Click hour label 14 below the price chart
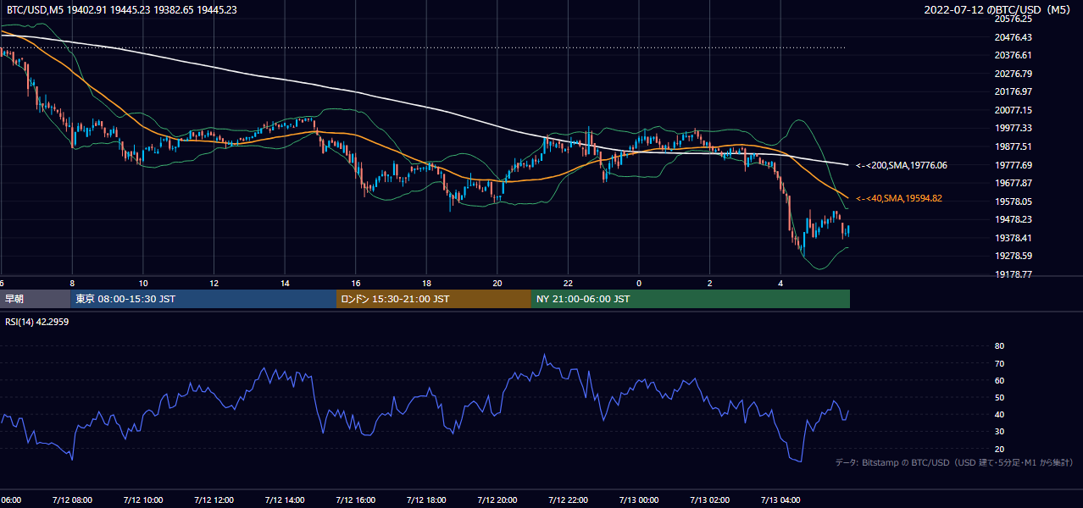 click(x=285, y=283)
